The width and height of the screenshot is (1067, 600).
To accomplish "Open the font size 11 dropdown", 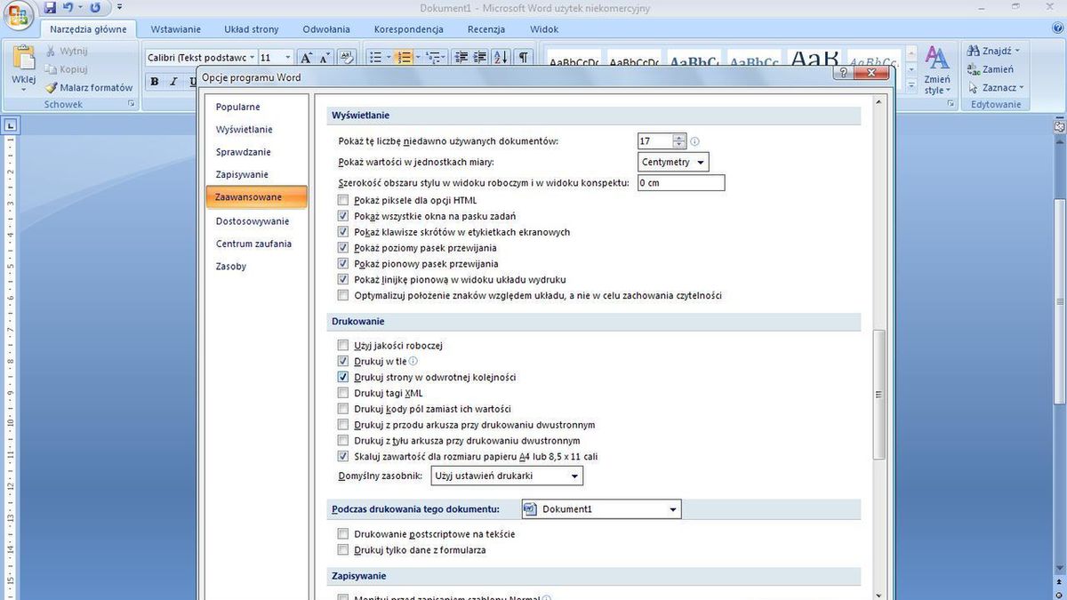I will coord(286,57).
